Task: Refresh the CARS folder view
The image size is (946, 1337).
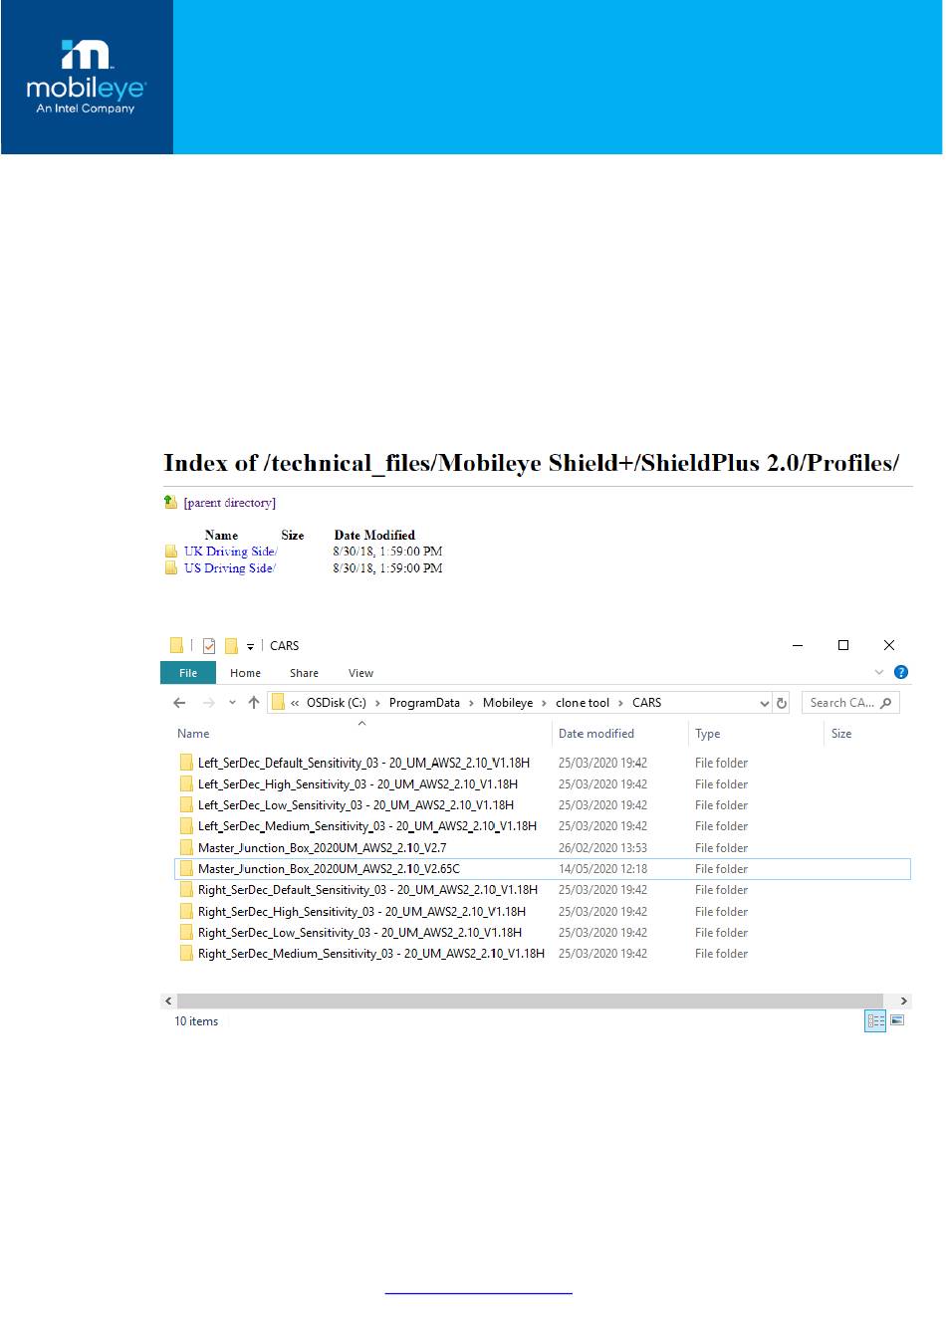Action: [782, 703]
